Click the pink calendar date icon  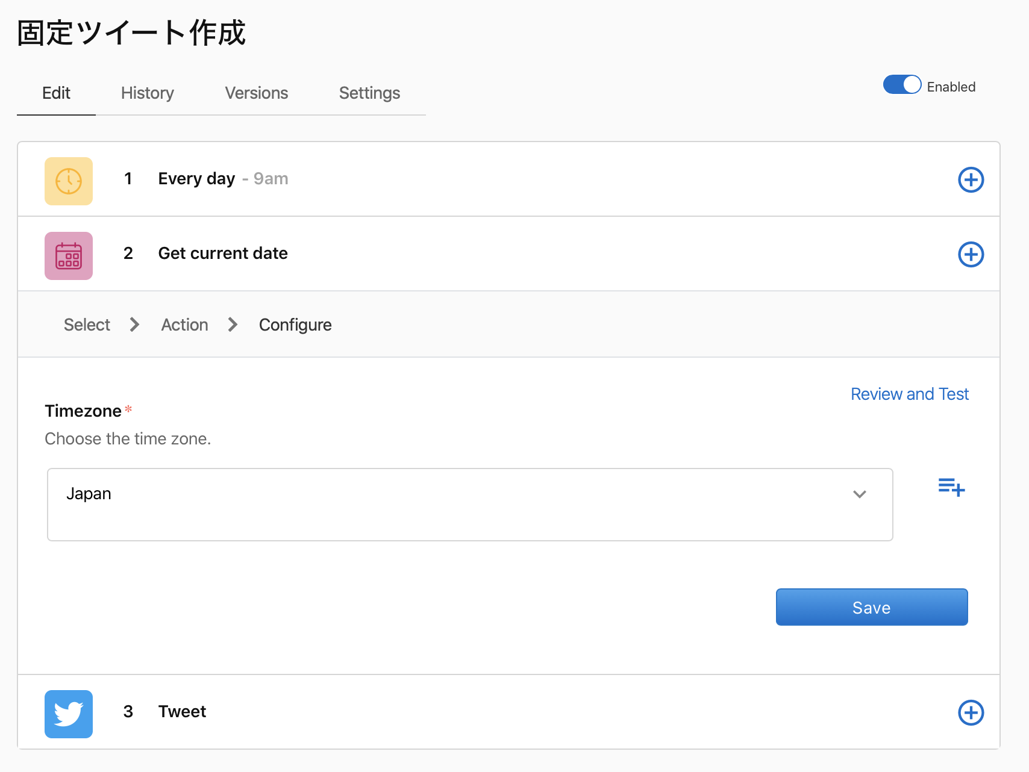pyautogui.click(x=69, y=255)
